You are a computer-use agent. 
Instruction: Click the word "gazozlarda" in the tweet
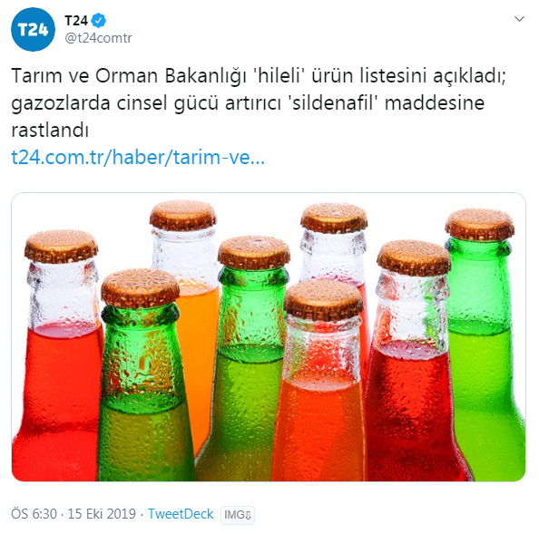tap(61, 103)
